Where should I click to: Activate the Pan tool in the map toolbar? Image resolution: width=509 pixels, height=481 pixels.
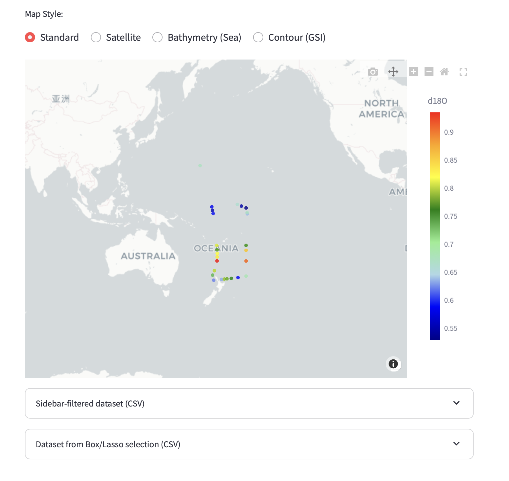393,72
